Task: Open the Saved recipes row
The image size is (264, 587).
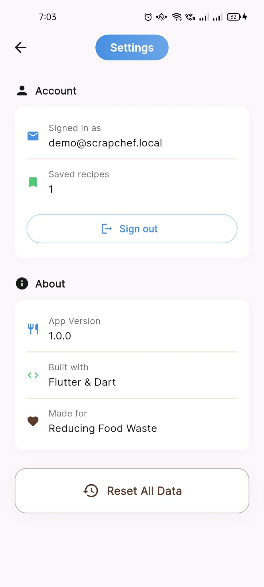Action: coord(132,182)
